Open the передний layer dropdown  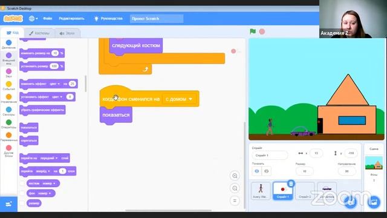[49, 158]
